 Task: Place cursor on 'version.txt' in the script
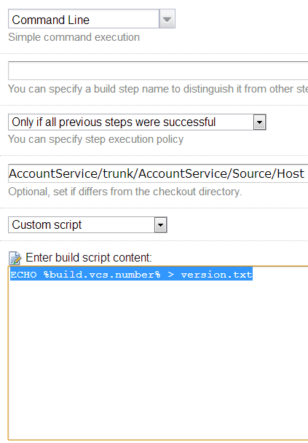(216, 275)
